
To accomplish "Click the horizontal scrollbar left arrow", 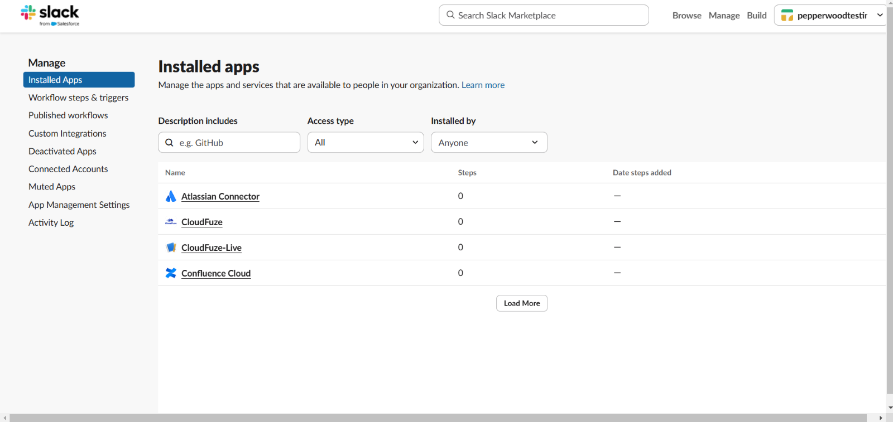I will click(x=4, y=418).
